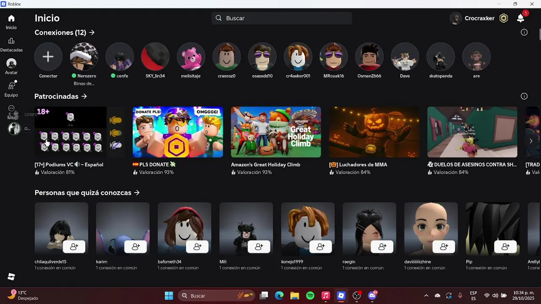Open Personas que quizá conozcas list
541x304 pixels.
(x=87, y=193)
